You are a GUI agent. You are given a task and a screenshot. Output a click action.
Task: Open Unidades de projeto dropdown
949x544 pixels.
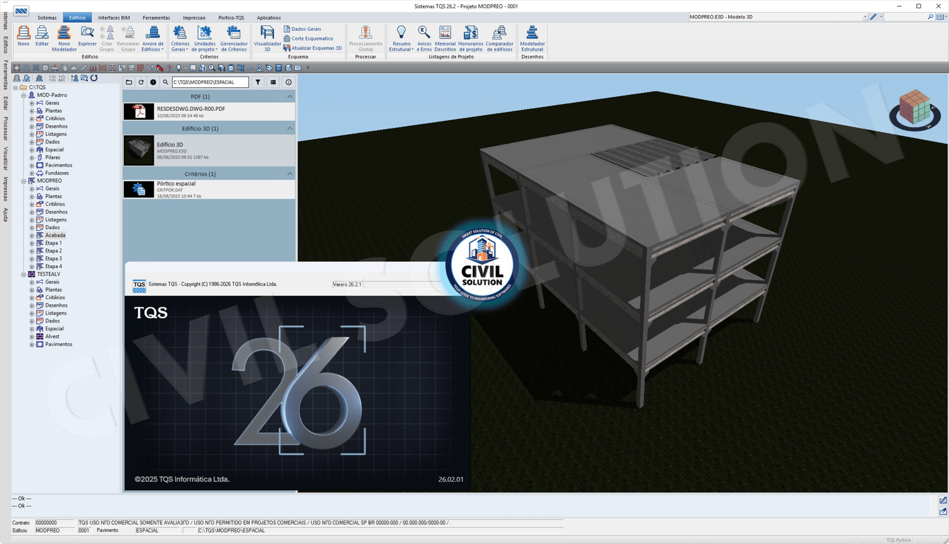[205, 39]
